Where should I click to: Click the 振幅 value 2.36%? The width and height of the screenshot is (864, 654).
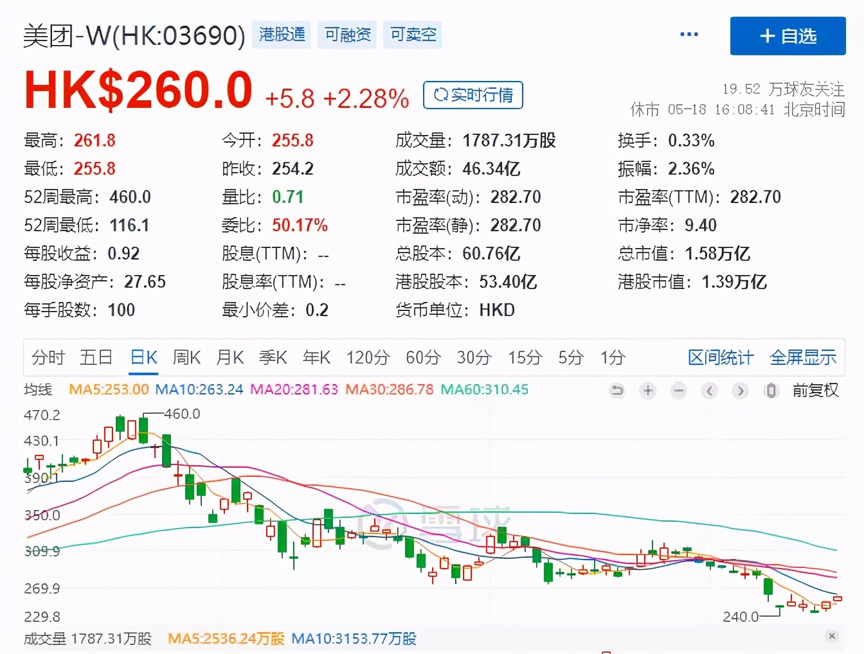coord(691,168)
